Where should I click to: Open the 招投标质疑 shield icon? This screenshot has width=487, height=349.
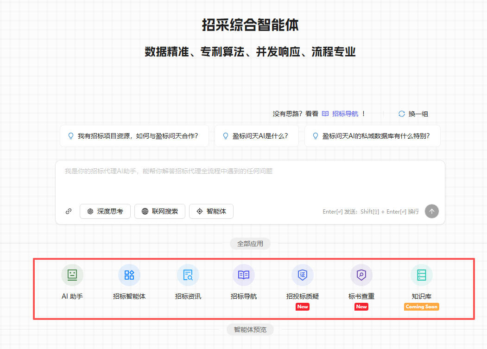tap(303, 275)
